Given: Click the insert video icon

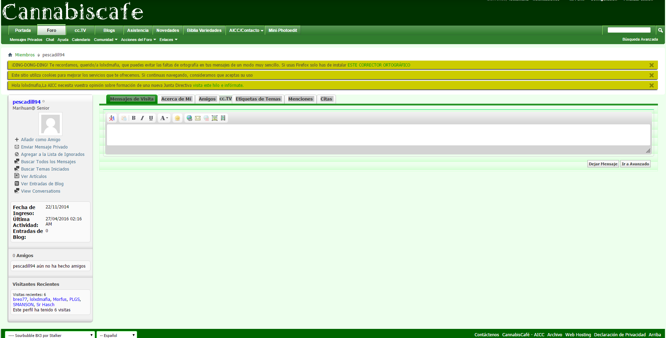Looking at the screenshot, I should pyautogui.click(x=223, y=118).
